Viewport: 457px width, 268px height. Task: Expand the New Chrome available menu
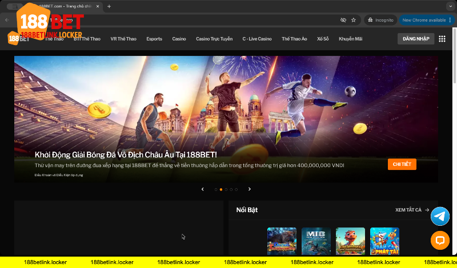[451, 20]
